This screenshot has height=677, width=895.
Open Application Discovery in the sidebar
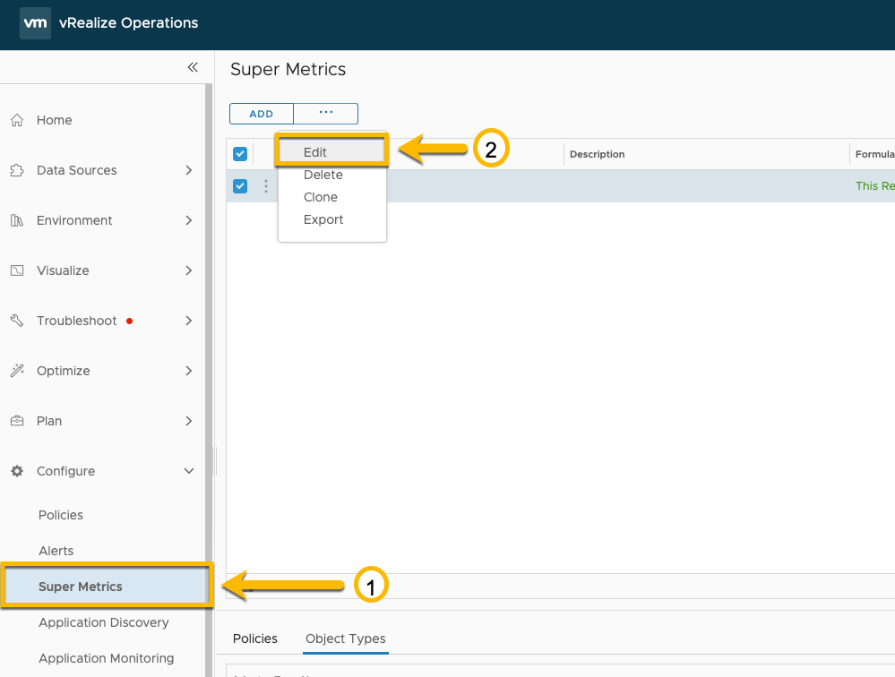104,622
